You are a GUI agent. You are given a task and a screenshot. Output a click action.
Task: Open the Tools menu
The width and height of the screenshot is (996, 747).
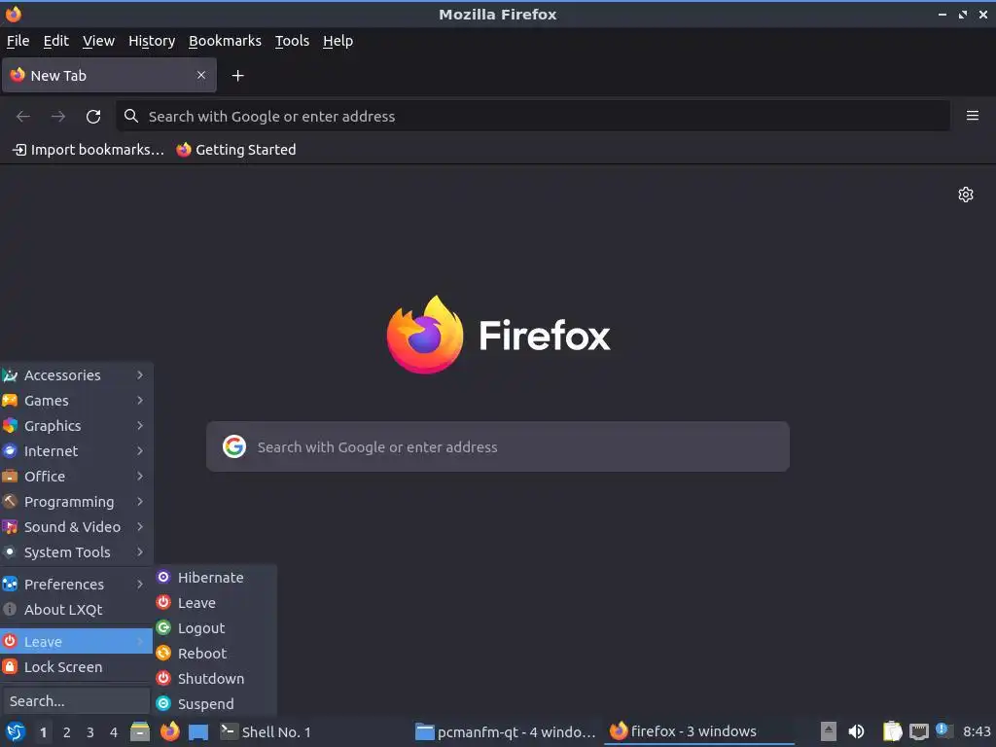(292, 41)
